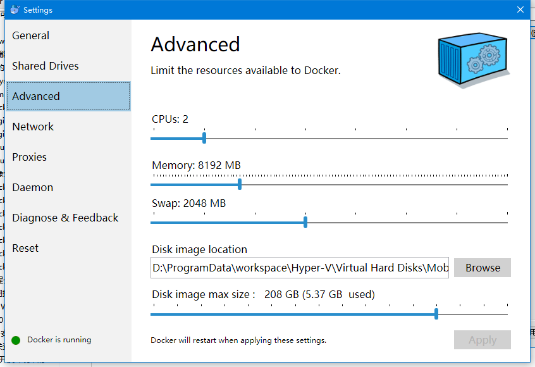This screenshot has width=535, height=367.
Task: Click the Apply button
Action: tap(483, 340)
